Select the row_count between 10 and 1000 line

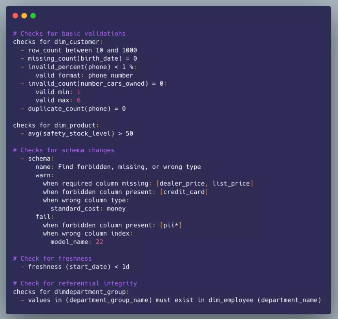pos(82,50)
